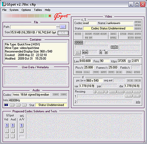Click the NTSC indicator
Viewport: 147px width, 144px height.
click(137, 72)
